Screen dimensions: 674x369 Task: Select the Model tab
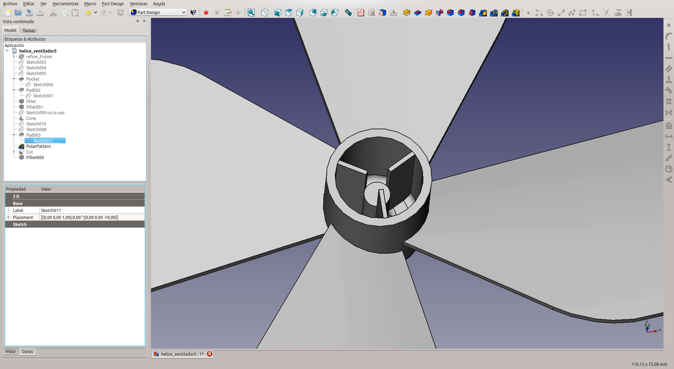(10, 30)
